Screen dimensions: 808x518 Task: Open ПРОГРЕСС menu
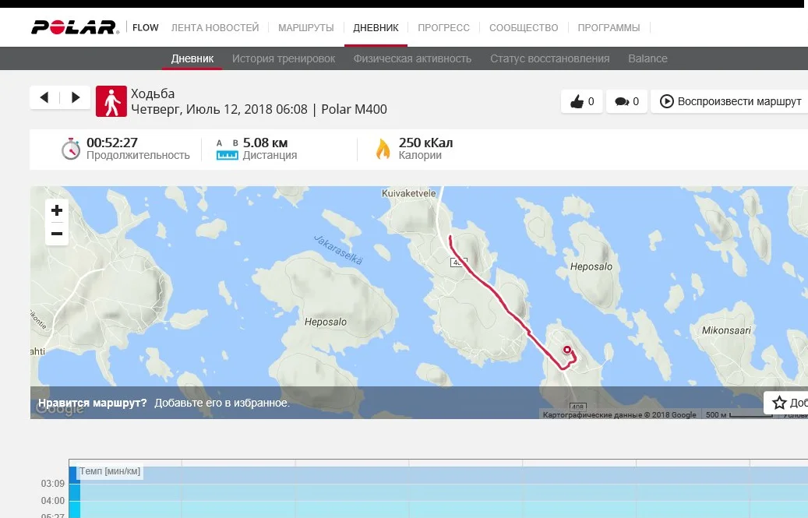443,28
